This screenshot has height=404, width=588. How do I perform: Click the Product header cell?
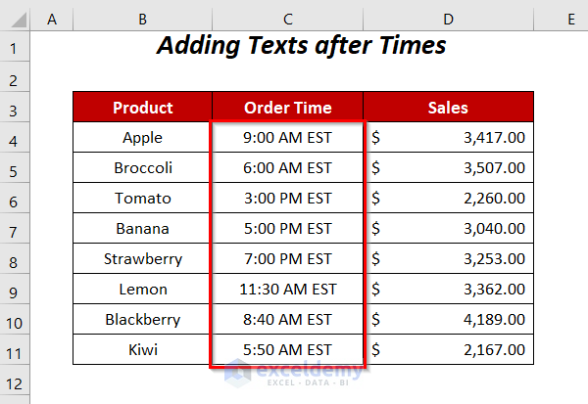tap(143, 108)
